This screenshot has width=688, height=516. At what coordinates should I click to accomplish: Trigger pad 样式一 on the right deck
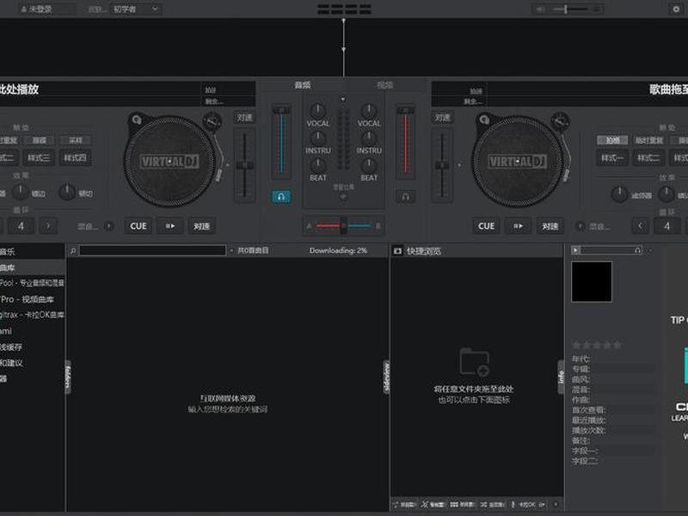tap(612, 158)
